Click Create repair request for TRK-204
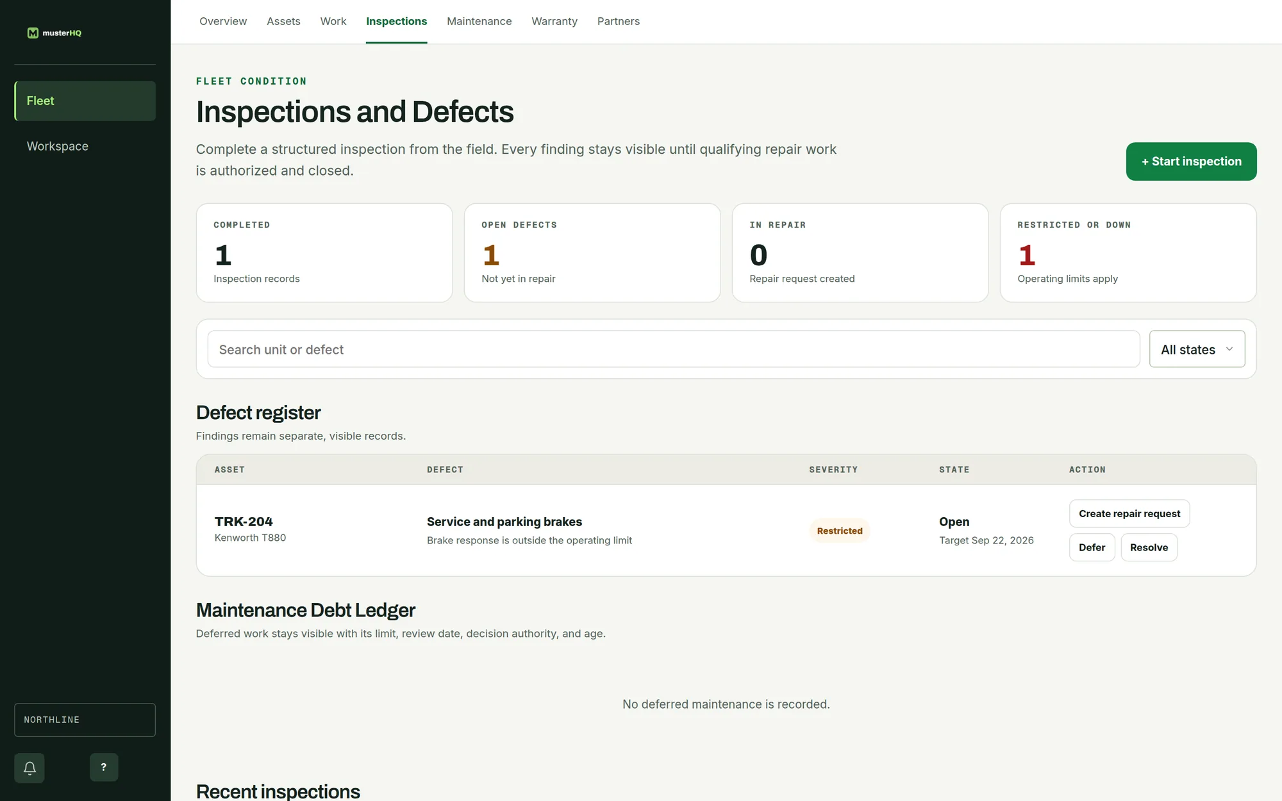 (1129, 514)
